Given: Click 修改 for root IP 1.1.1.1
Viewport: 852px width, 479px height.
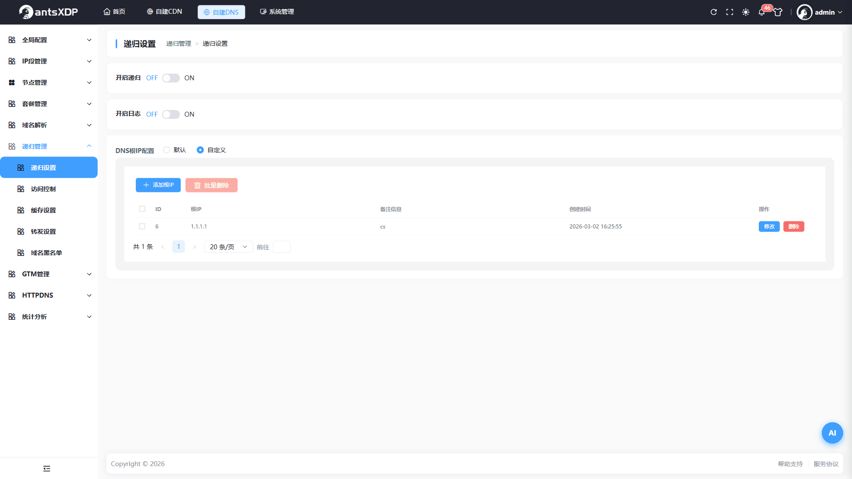Looking at the screenshot, I should pyautogui.click(x=769, y=226).
